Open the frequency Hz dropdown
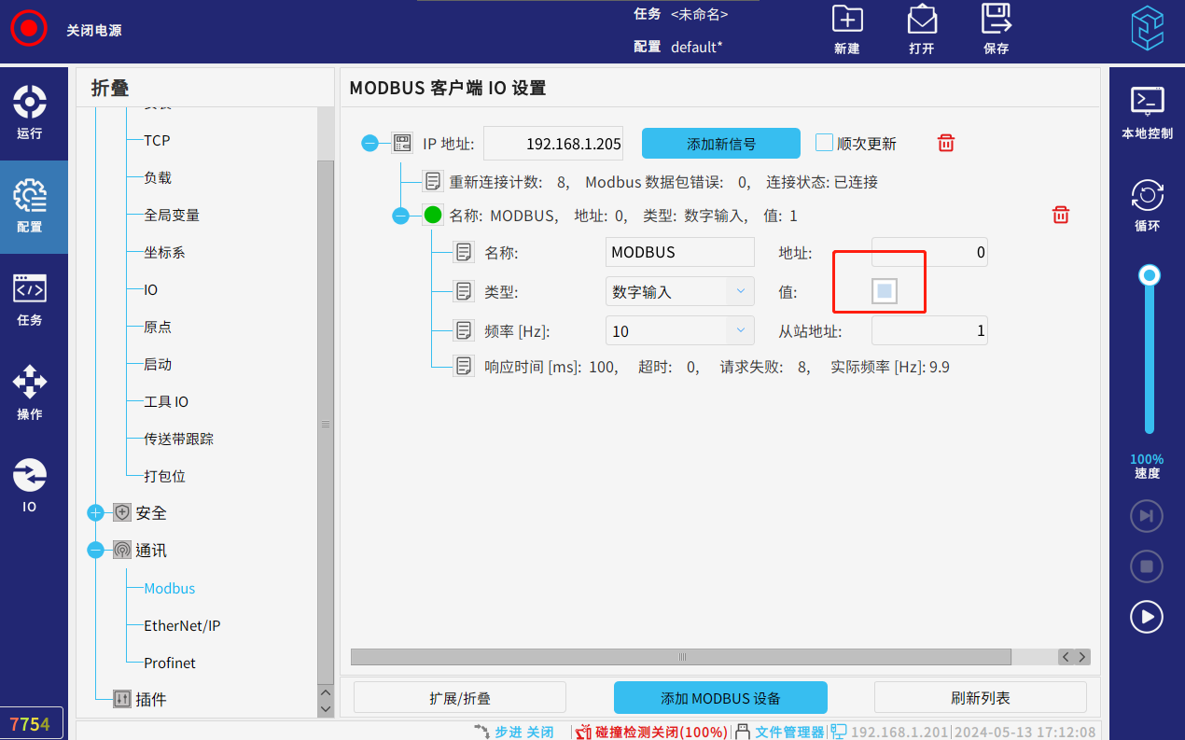This screenshot has height=740, width=1185. [x=740, y=330]
